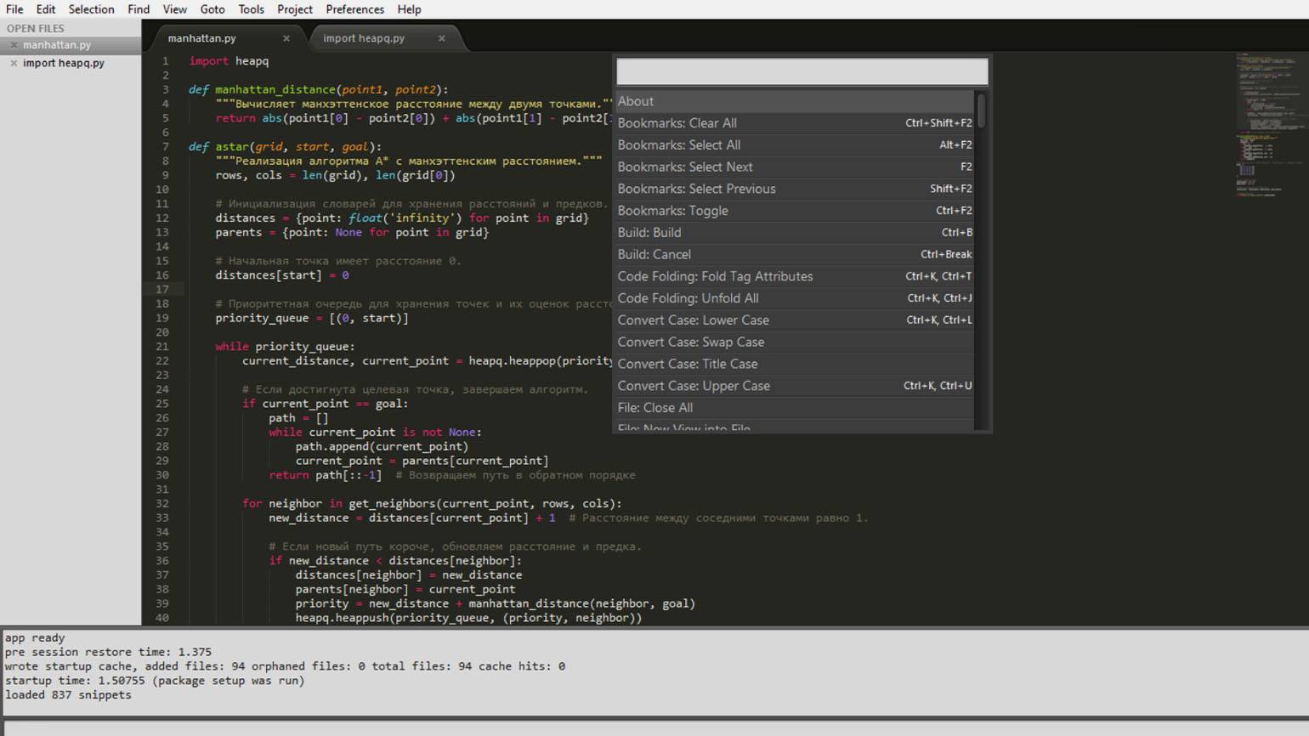
Task: Choose Code Folding: Unfold All
Action: point(795,298)
